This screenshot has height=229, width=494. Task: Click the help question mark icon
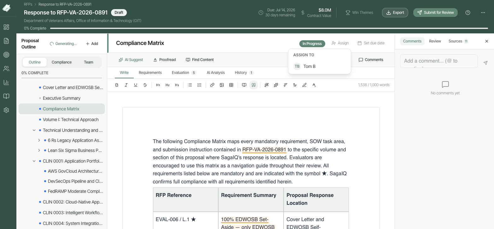468,13
